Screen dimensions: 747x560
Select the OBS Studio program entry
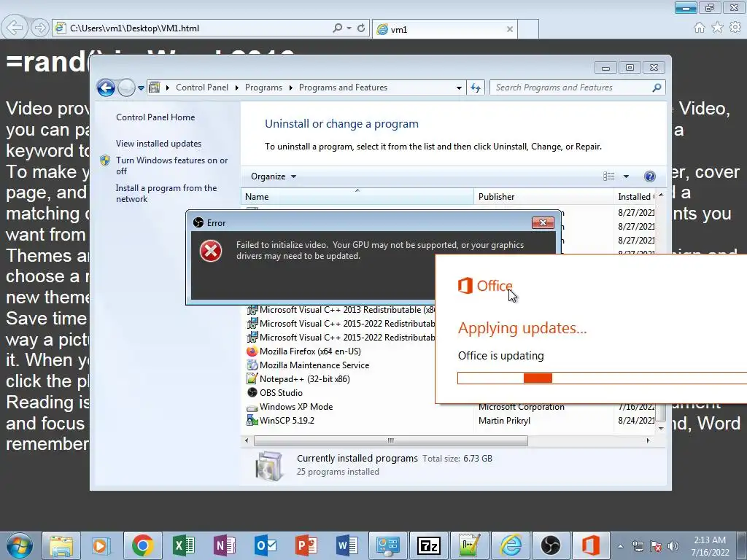coord(281,393)
